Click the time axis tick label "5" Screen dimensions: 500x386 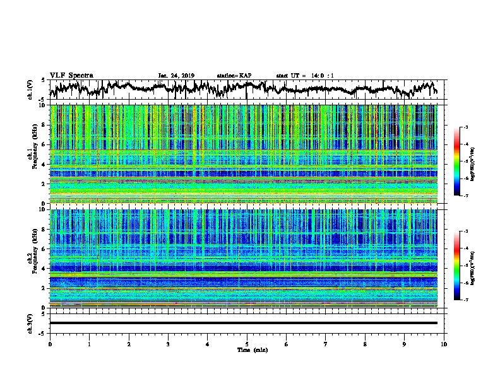pos(247,344)
